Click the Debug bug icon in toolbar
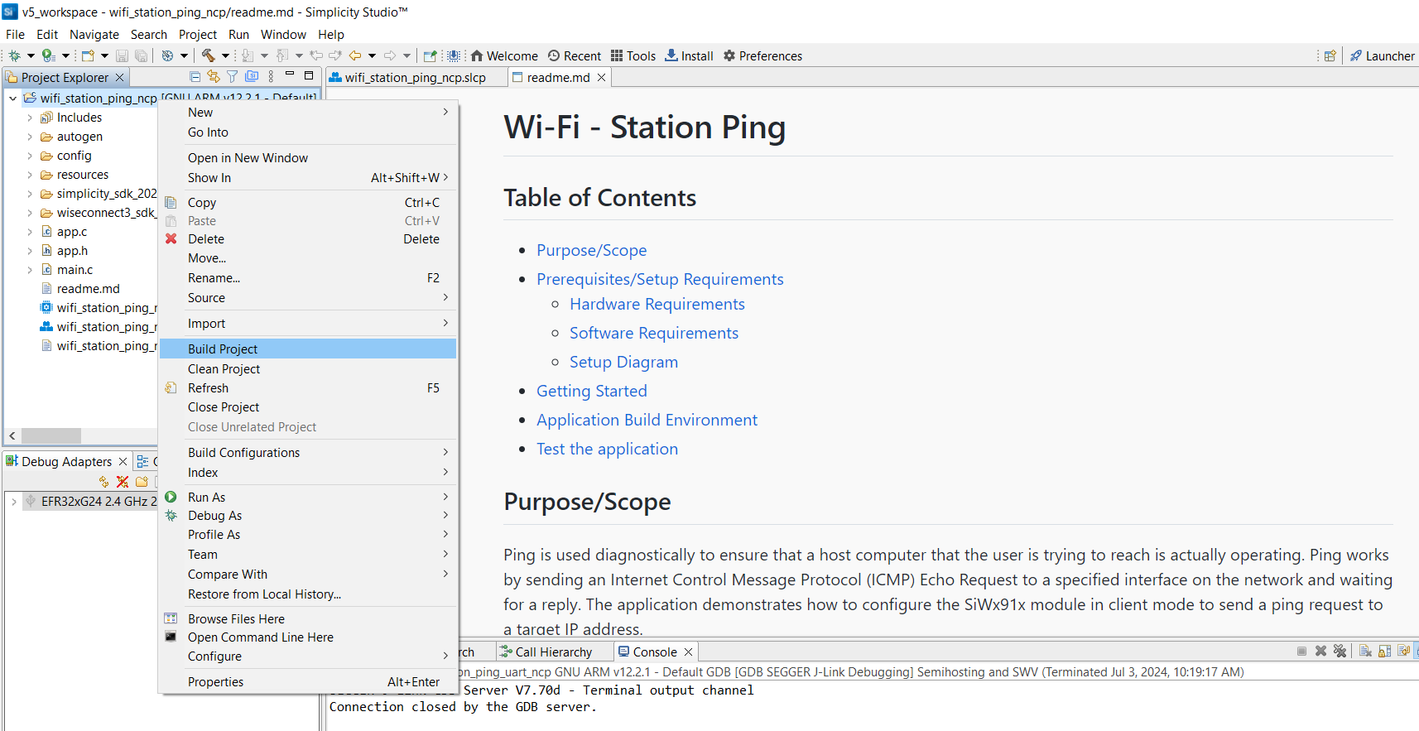Viewport: 1419px width, 731px height. pyautogui.click(x=14, y=55)
